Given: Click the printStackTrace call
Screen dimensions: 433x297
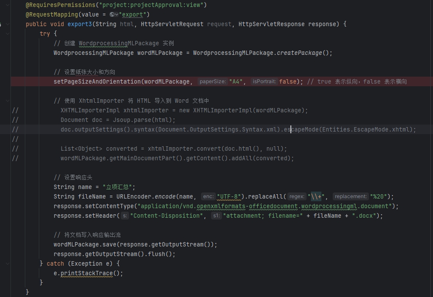Looking at the screenshot, I should (87, 273).
